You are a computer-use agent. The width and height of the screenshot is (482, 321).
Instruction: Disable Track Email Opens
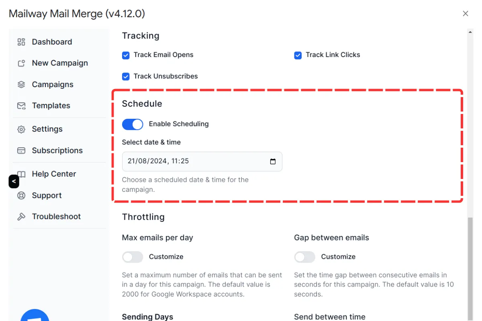(125, 55)
